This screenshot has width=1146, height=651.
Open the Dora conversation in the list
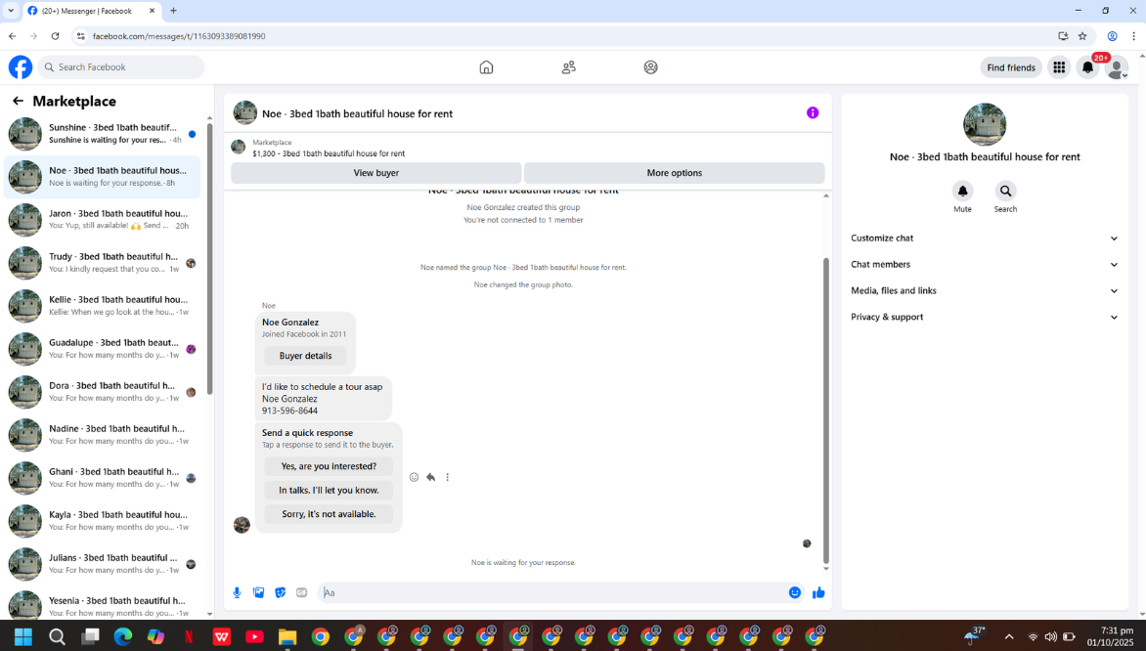click(103, 392)
